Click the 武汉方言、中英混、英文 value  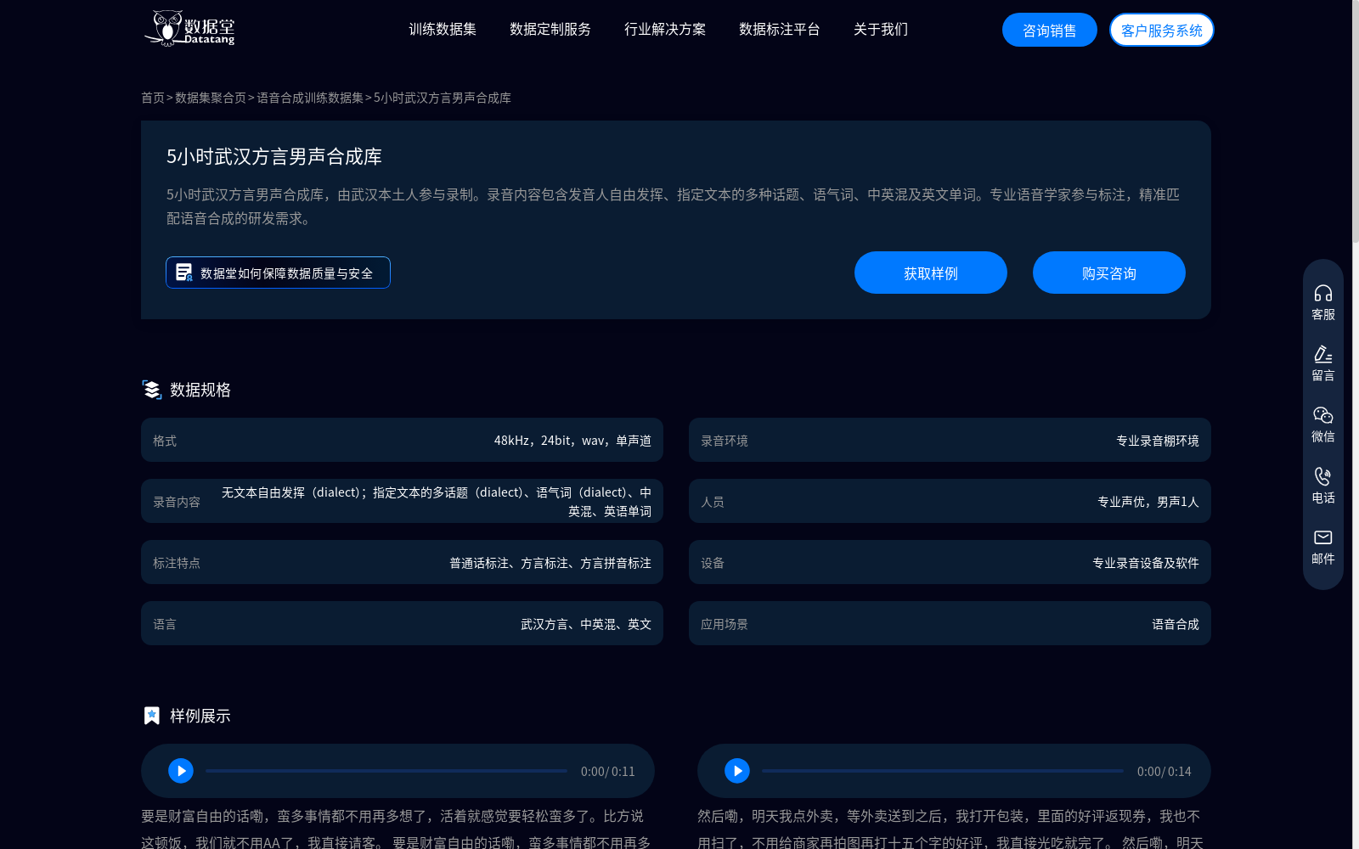click(586, 624)
